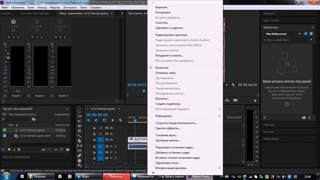This screenshot has height=180, width=320.
Task: Open Маркировка submenu arrow
Action: [219, 116]
